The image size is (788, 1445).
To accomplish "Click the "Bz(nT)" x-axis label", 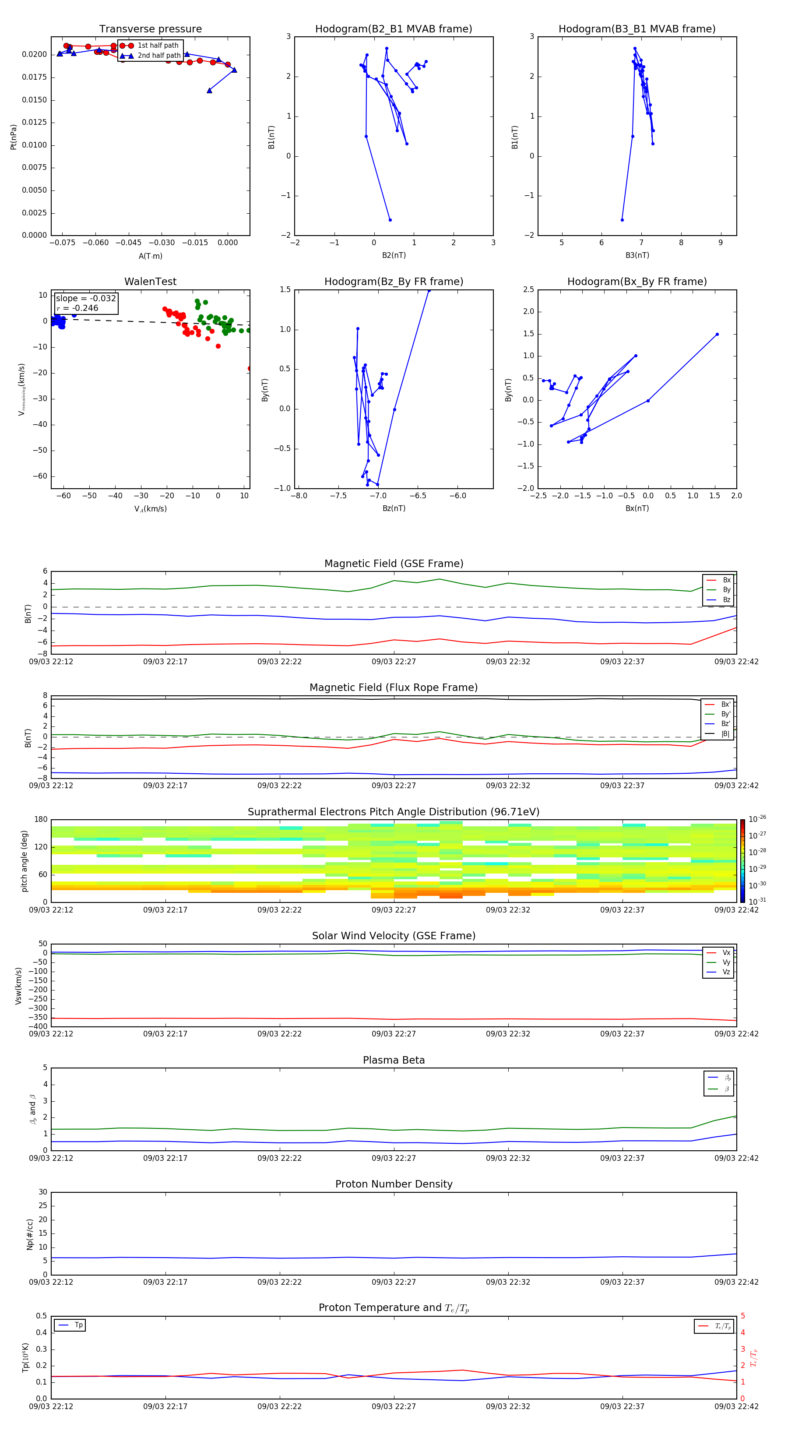I will tap(394, 508).
